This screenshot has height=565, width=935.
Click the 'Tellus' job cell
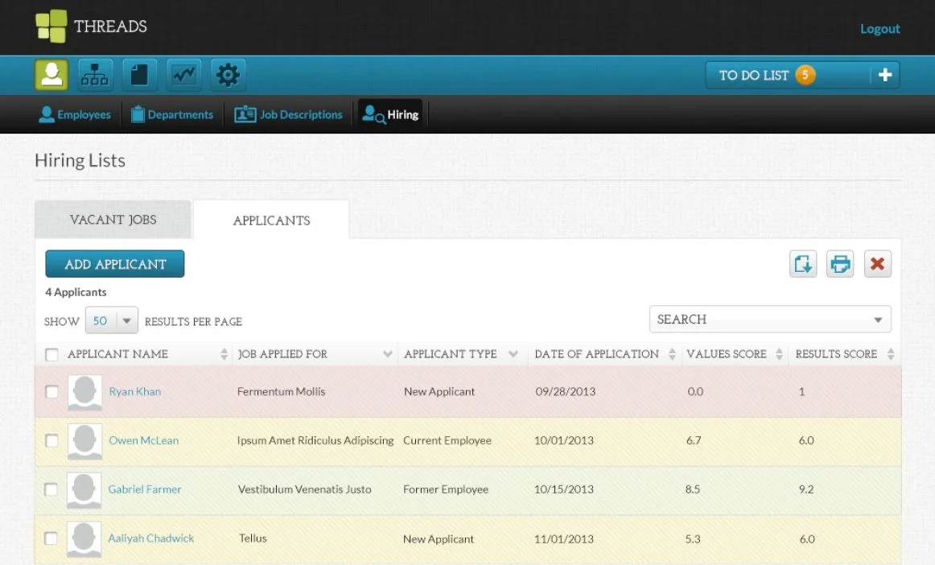(x=253, y=538)
